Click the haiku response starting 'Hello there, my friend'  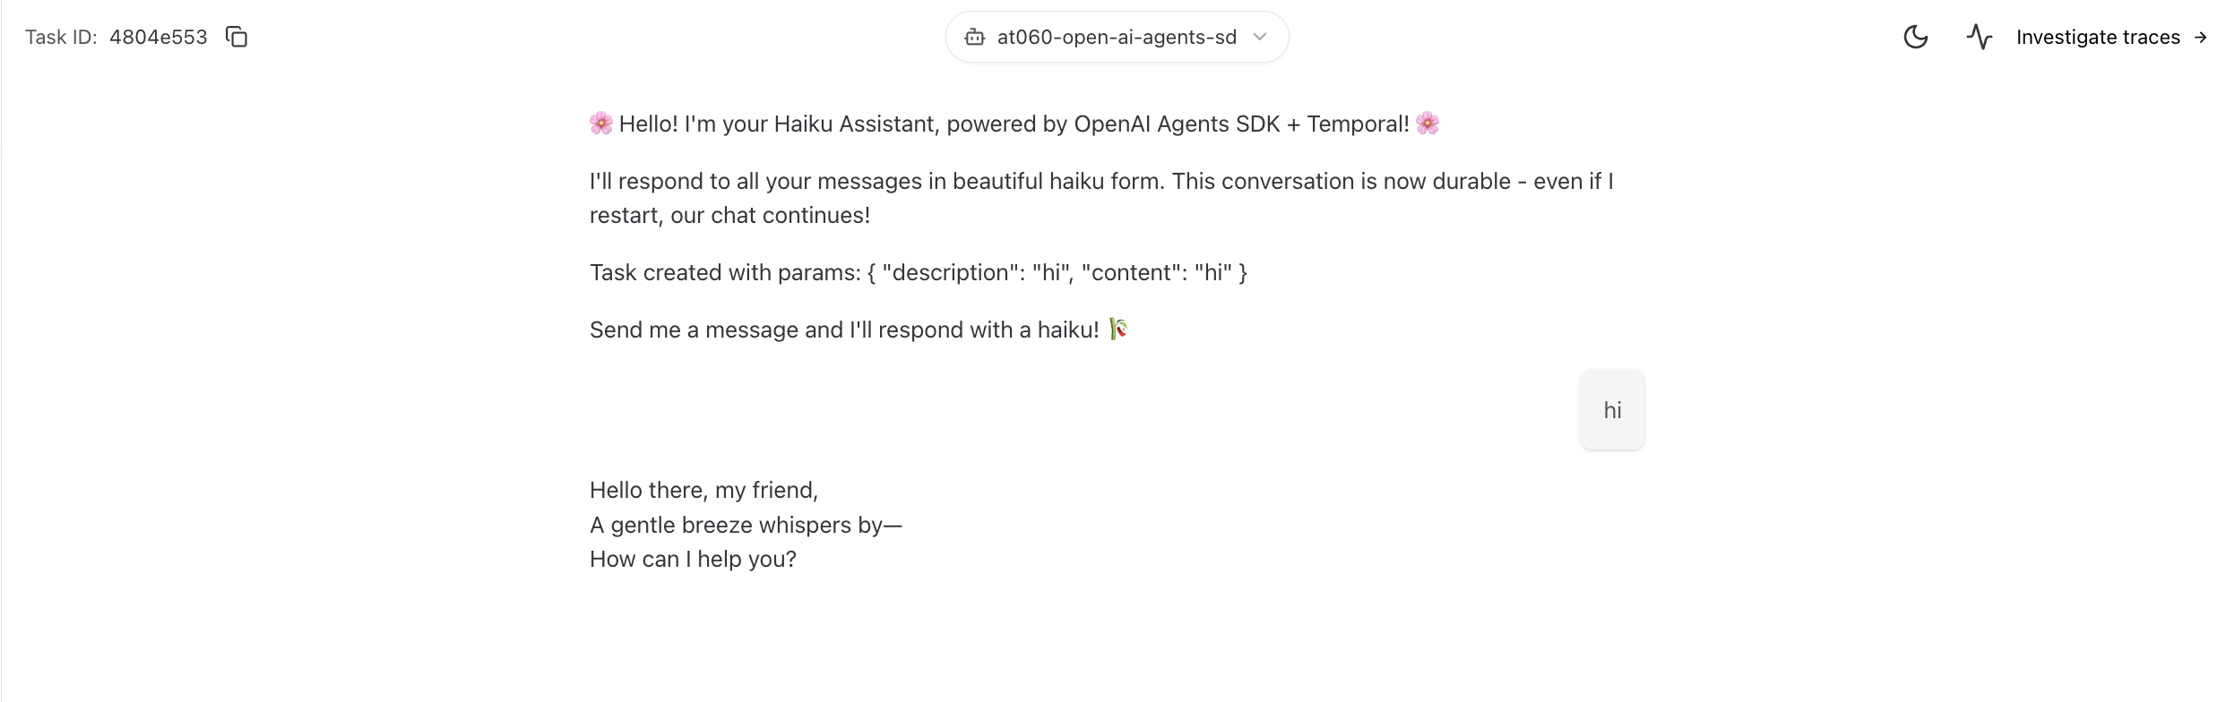[x=703, y=490]
